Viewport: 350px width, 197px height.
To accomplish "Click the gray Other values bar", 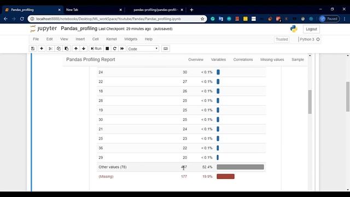I will pyautogui.click(x=240, y=167).
